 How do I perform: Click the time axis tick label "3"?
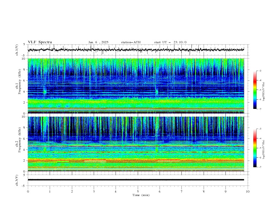94,191
